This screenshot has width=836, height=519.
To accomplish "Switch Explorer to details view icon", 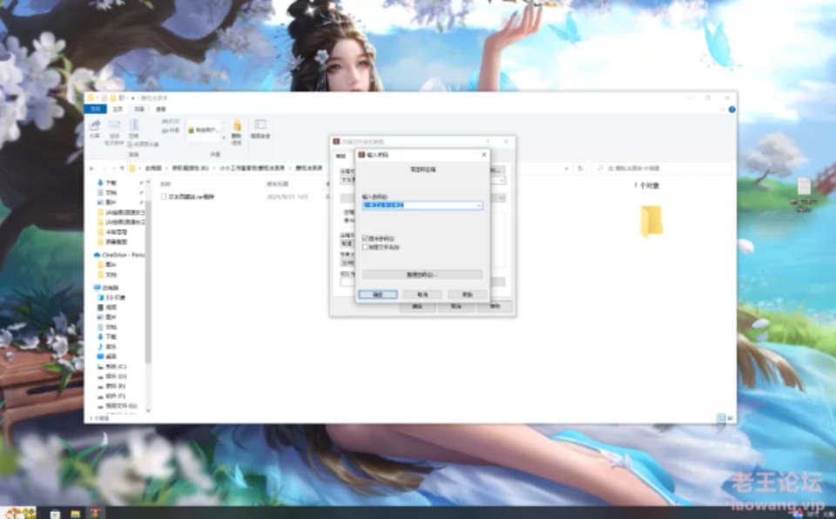I will coord(721,418).
